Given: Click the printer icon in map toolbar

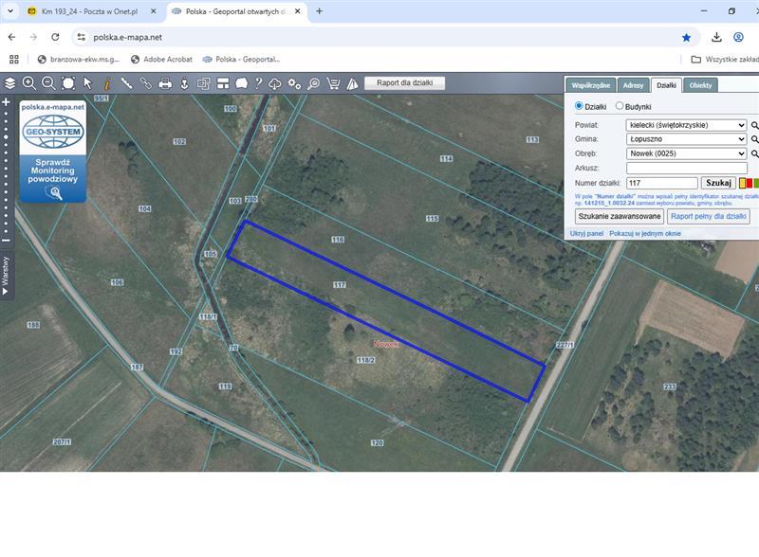Looking at the screenshot, I should (165, 83).
